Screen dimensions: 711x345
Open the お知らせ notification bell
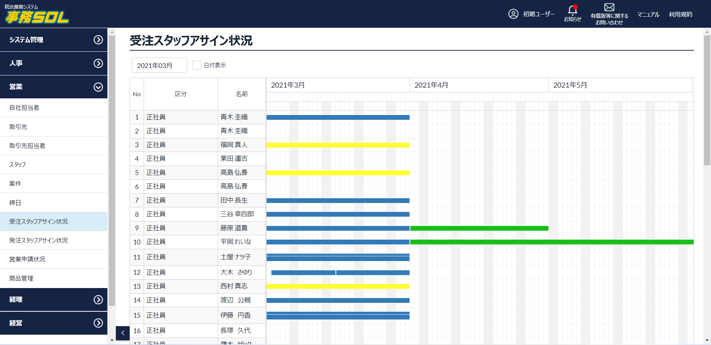tap(572, 11)
